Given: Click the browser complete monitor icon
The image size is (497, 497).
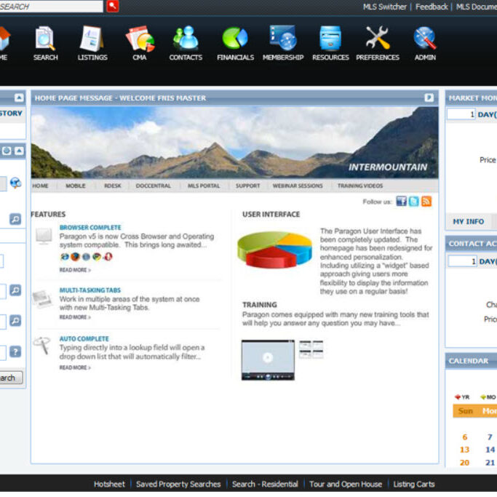Looking at the screenshot, I should click(x=44, y=236).
